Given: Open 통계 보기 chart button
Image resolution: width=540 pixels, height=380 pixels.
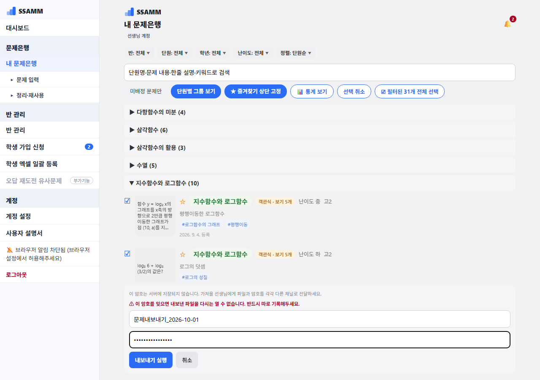Looking at the screenshot, I should click(312, 92).
